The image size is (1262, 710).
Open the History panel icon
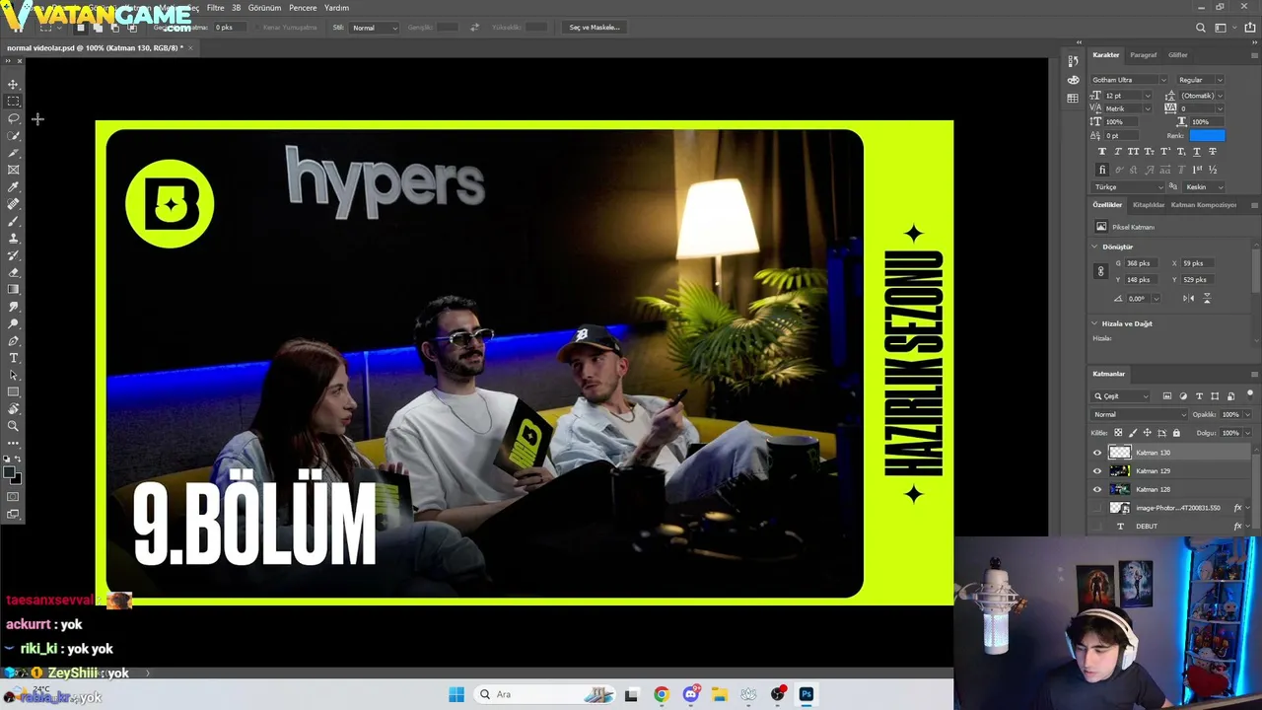[x=1073, y=61]
